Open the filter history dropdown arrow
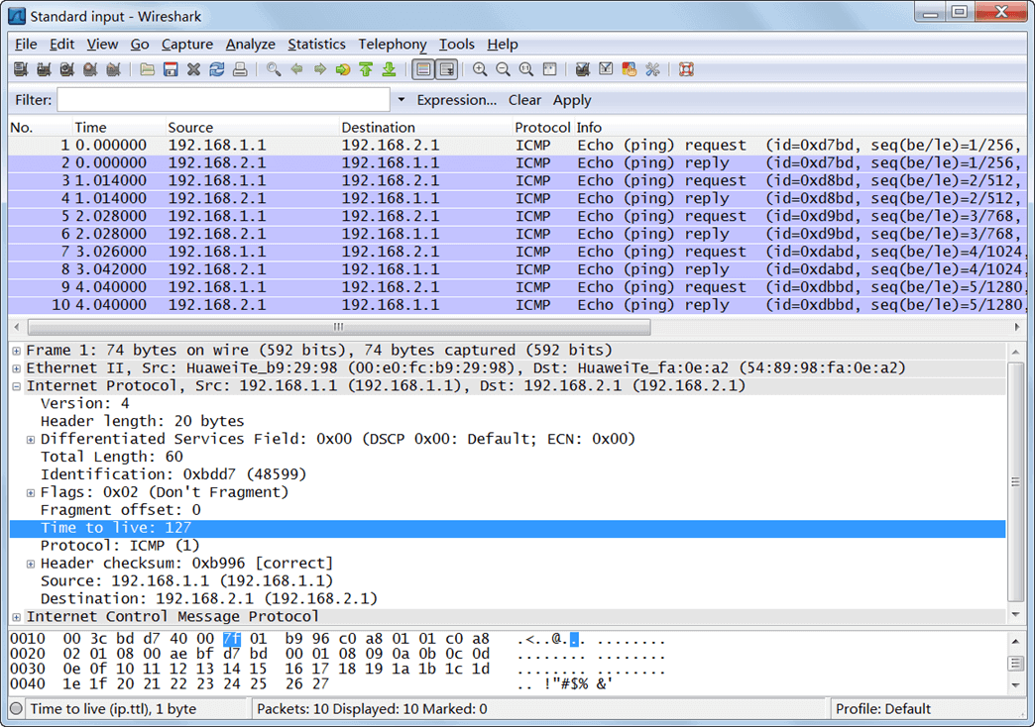 (x=401, y=100)
